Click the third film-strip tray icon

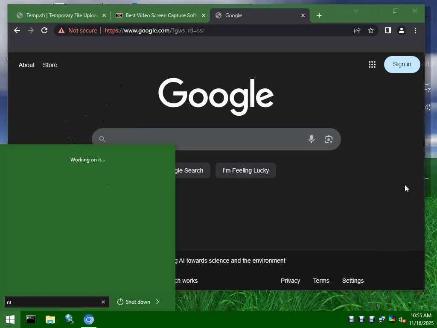click(372, 319)
